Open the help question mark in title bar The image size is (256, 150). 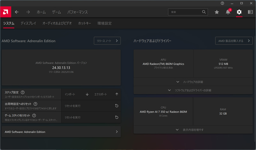222,3
